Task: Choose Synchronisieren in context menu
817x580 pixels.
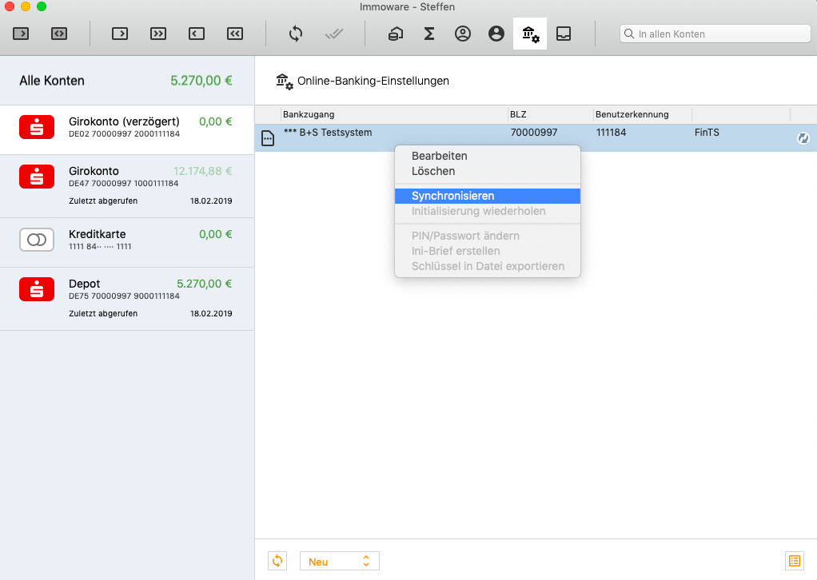Action: (487, 196)
